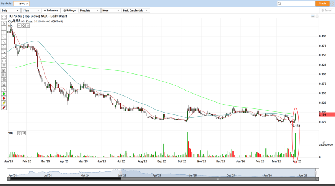
Task: Open the Daily interval dropdown
Action: tap(10, 10)
